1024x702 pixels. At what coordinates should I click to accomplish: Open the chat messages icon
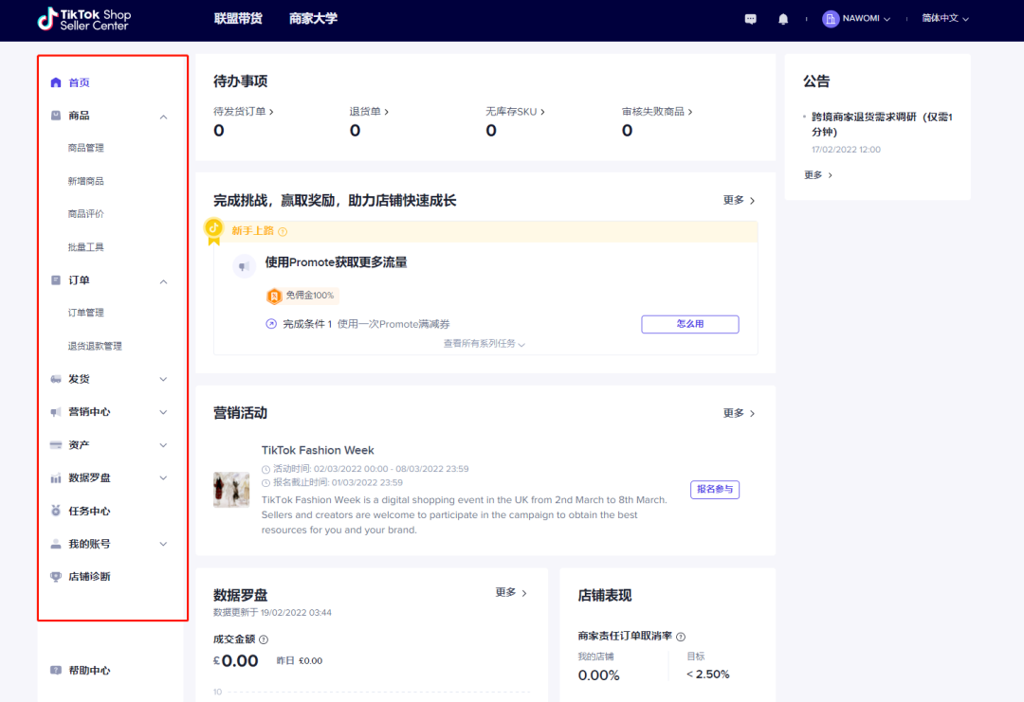click(x=750, y=19)
